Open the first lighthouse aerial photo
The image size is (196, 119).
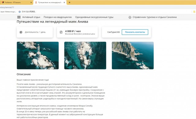(x=38, y=55)
